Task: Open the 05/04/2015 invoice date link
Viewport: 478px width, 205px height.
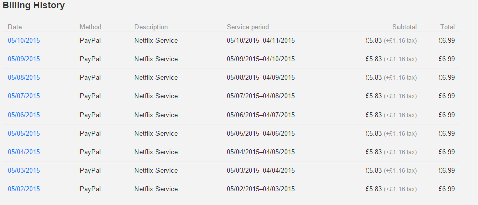Action: pos(24,152)
